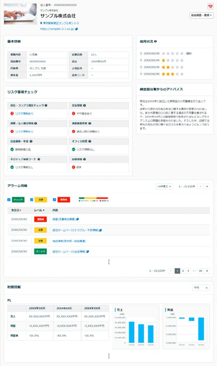
Task: Open external link icon beside company URL
Action: point(77,29)
